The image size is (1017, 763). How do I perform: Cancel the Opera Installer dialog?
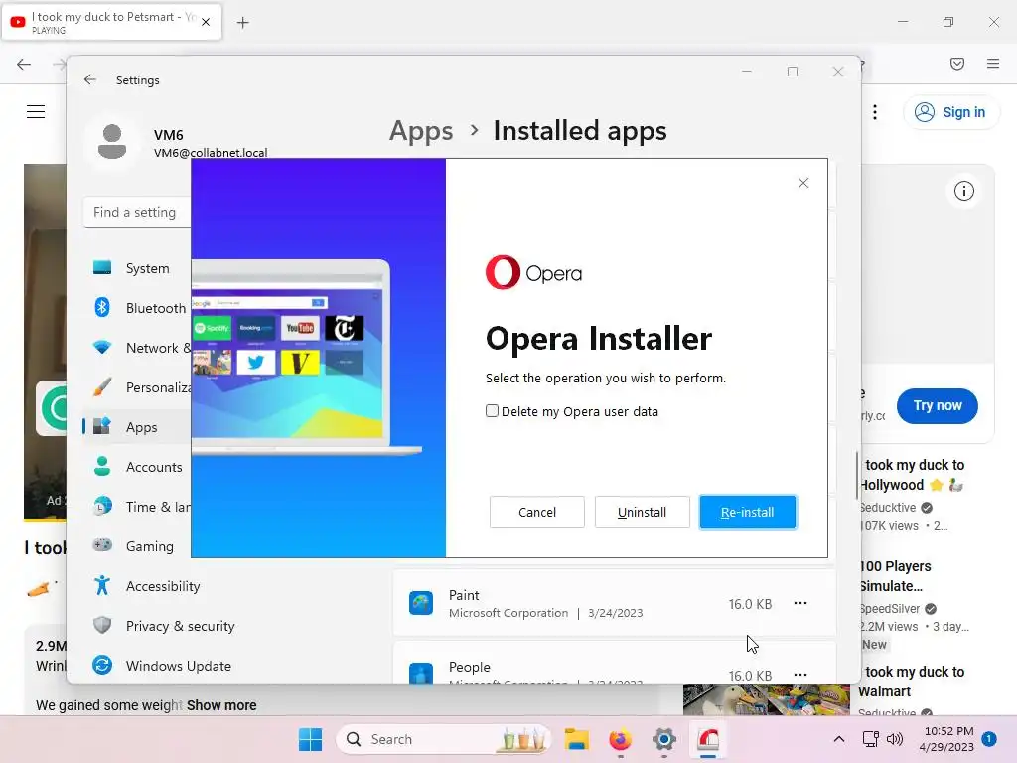pos(537,512)
